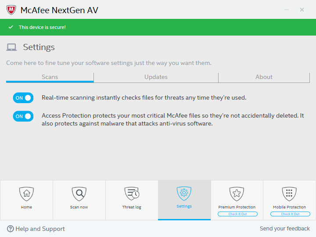Open Mobile Protection grid shield icon
Screen dimensions: 316x237
289,194
